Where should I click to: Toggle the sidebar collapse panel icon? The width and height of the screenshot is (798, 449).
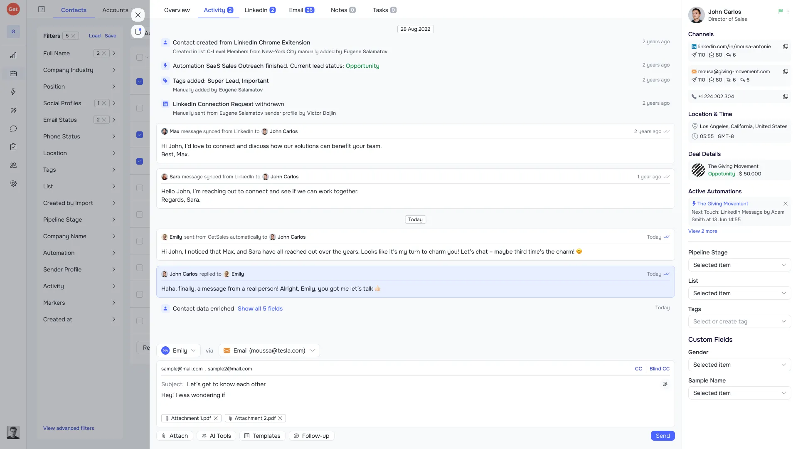click(42, 9)
